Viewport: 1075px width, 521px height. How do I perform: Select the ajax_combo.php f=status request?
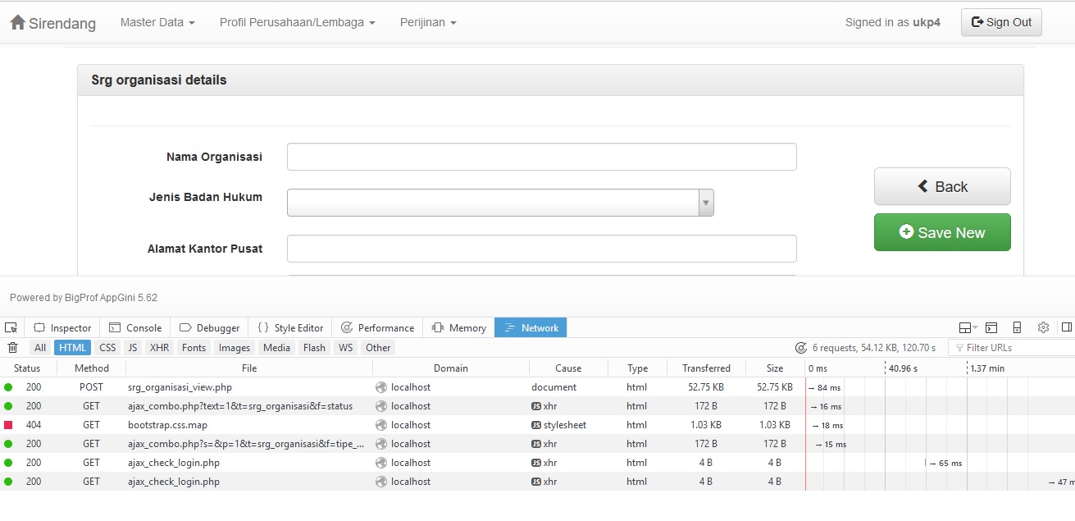click(x=537, y=406)
